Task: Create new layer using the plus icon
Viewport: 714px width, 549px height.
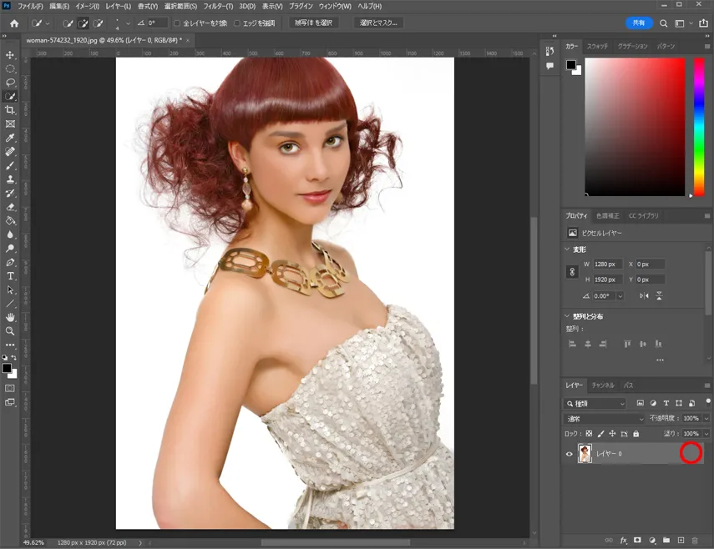Action: tap(681, 541)
